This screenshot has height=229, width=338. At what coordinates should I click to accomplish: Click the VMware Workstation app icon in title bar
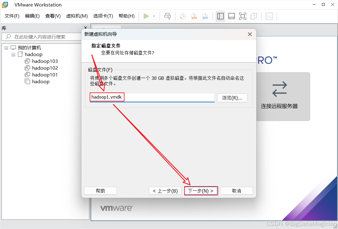[5, 5]
